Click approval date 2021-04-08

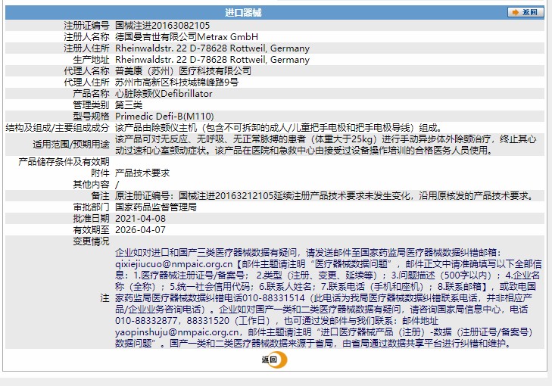point(140,219)
